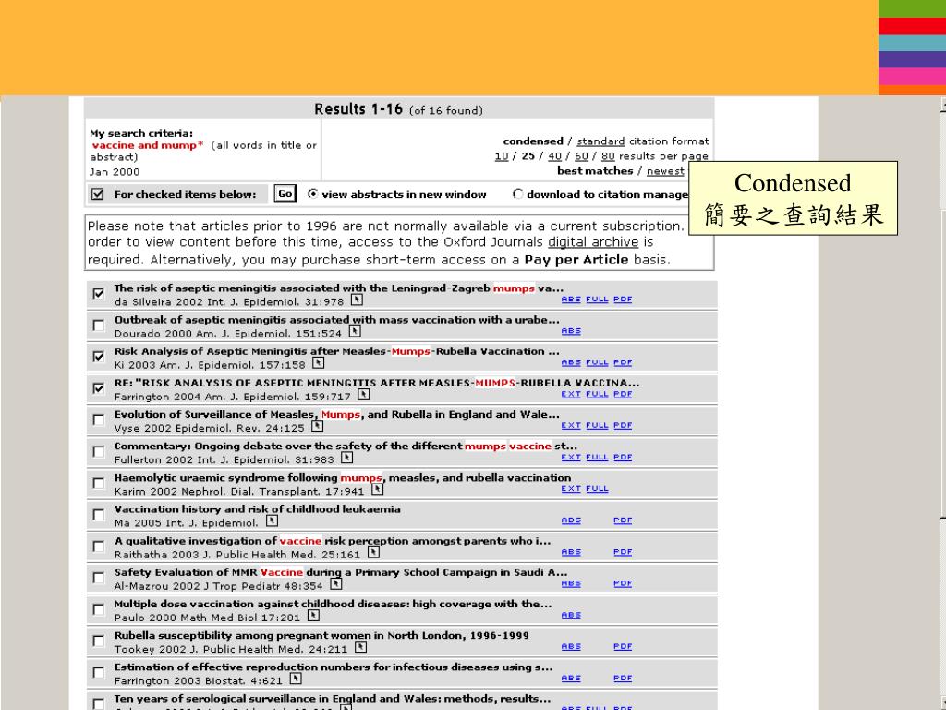Uncheck the Leningrad-Zagreb mumps article checkbox
This screenshot has height=710, width=946.
point(98,293)
